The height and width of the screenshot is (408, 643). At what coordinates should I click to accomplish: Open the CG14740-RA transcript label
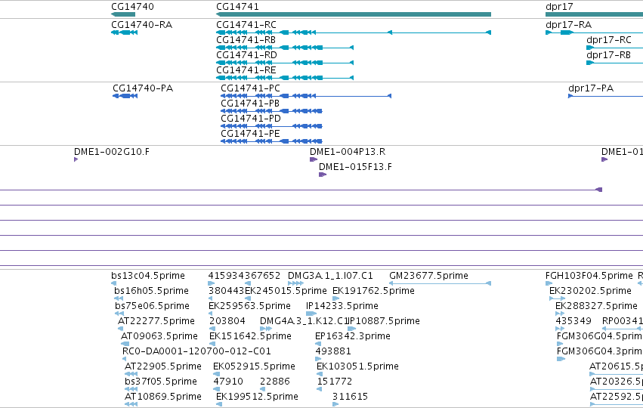click(x=142, y=25)
